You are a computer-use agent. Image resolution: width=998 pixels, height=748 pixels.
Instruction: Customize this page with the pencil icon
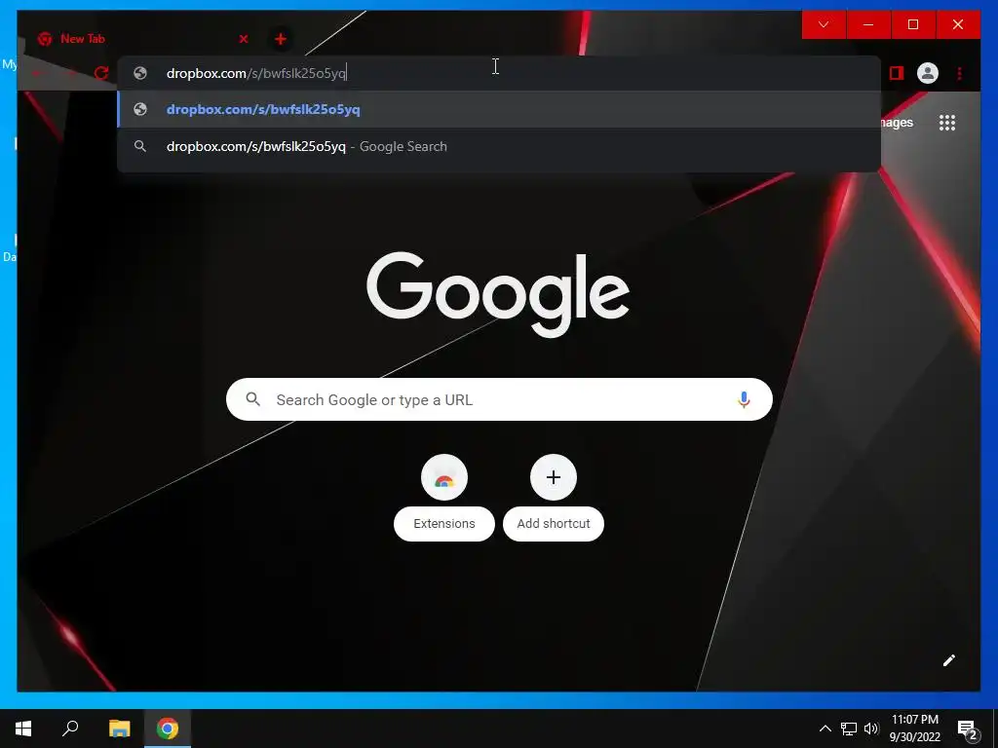(949, 660)
